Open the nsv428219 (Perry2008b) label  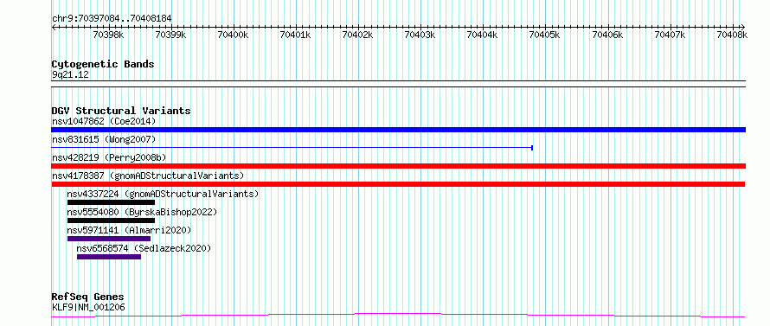click(109, 157)
